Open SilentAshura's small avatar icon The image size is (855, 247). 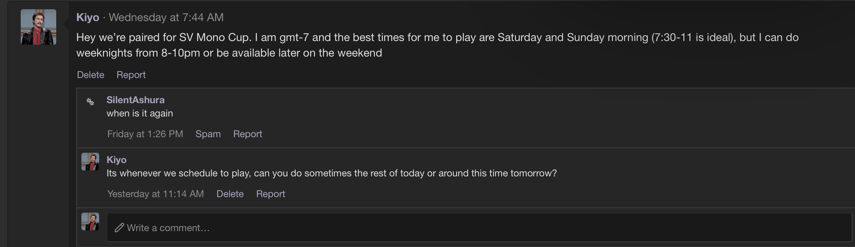point(90,102)
